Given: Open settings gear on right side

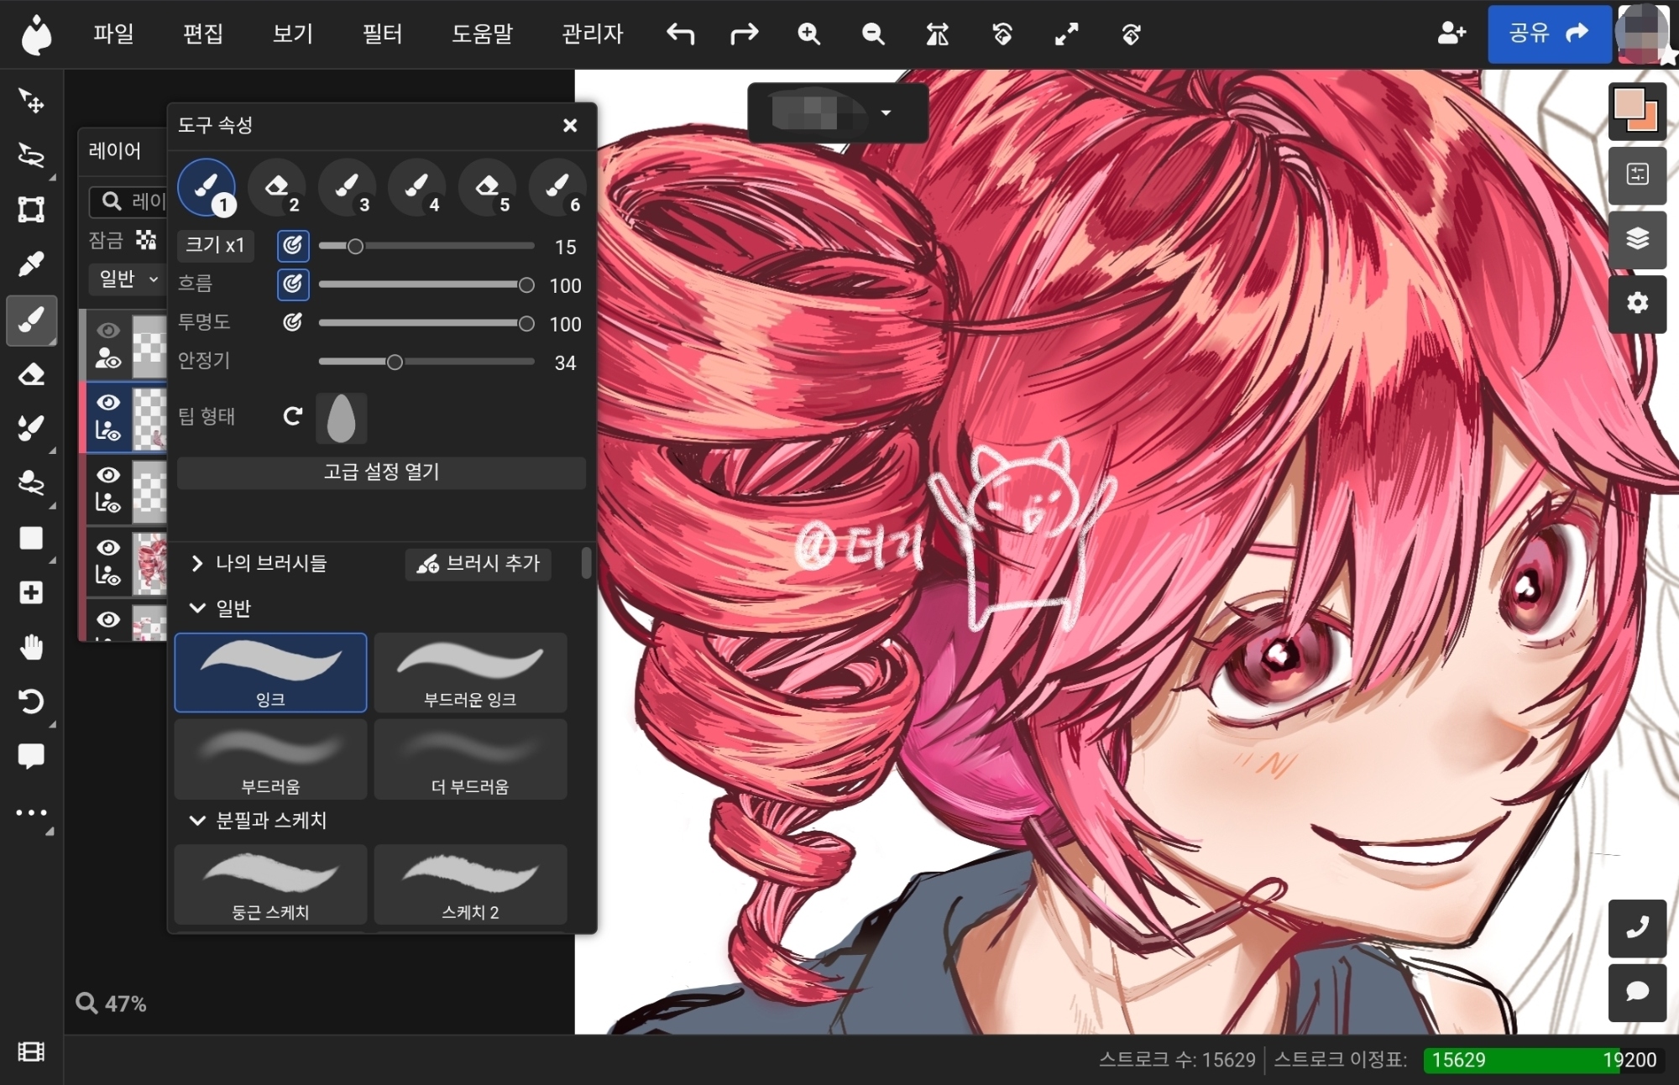Looking at the screenshot, I should (1637, 303).
